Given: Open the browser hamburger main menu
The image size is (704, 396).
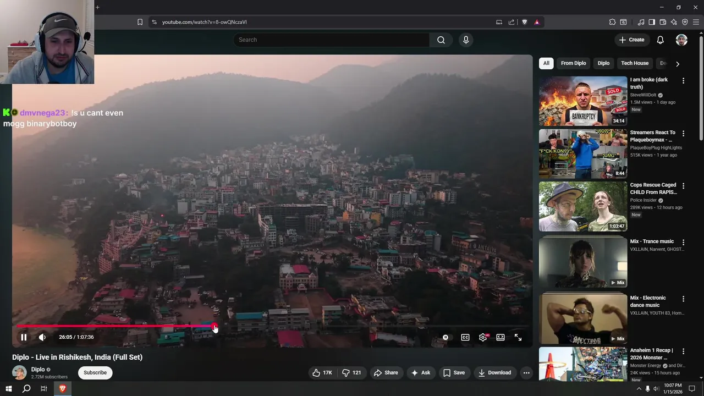Looking at the screenshot, I should (696, 22).
